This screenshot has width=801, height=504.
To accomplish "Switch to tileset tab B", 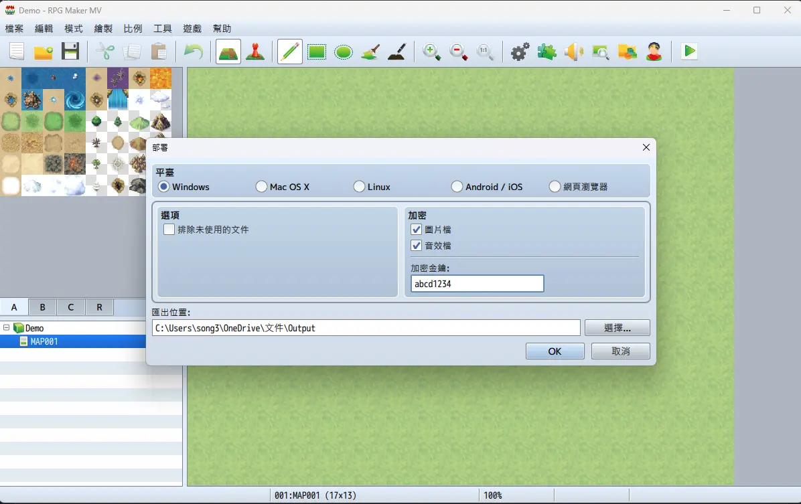I will [42, 307].
